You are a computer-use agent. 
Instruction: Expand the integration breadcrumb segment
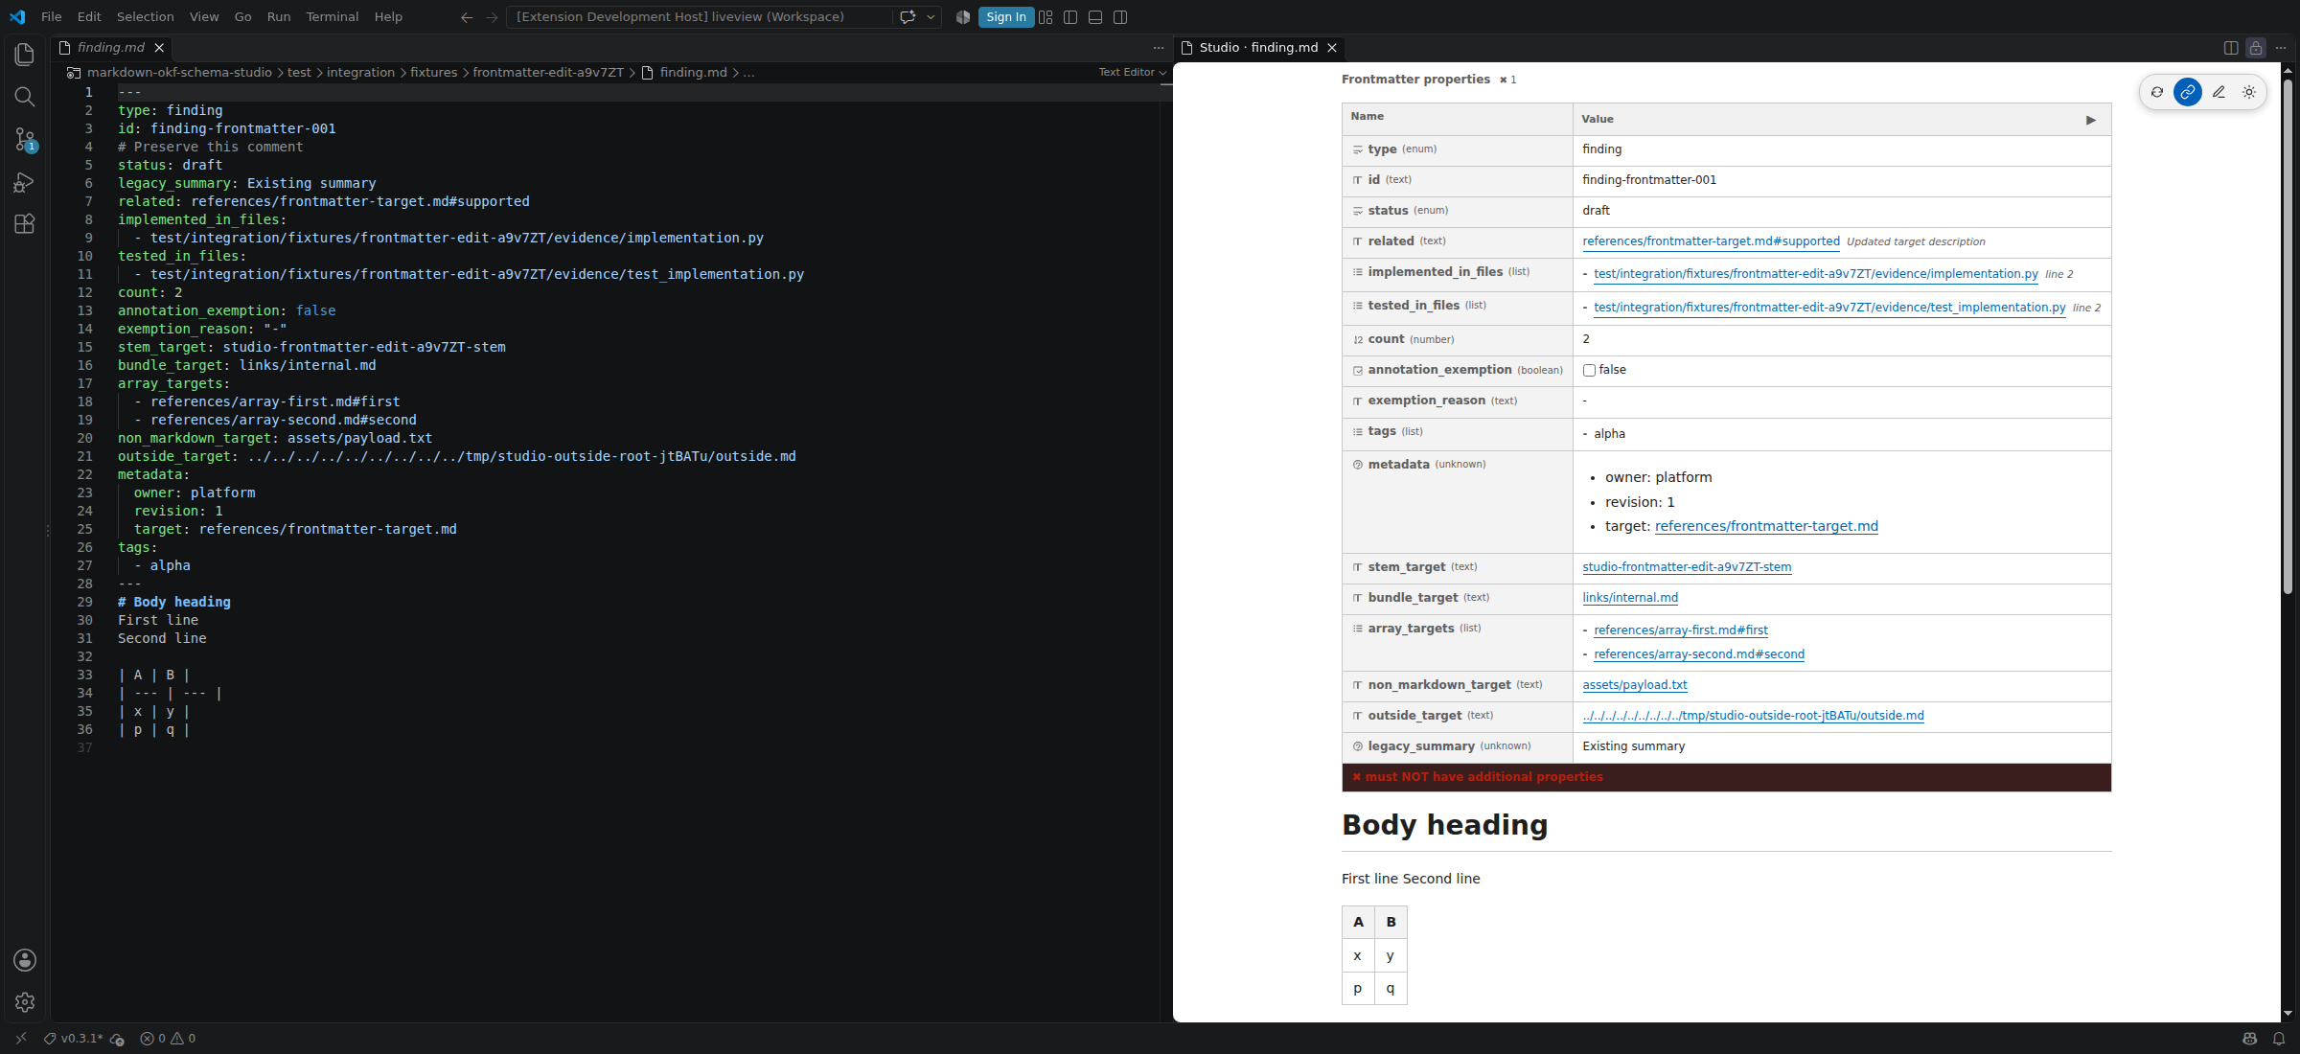360,73
